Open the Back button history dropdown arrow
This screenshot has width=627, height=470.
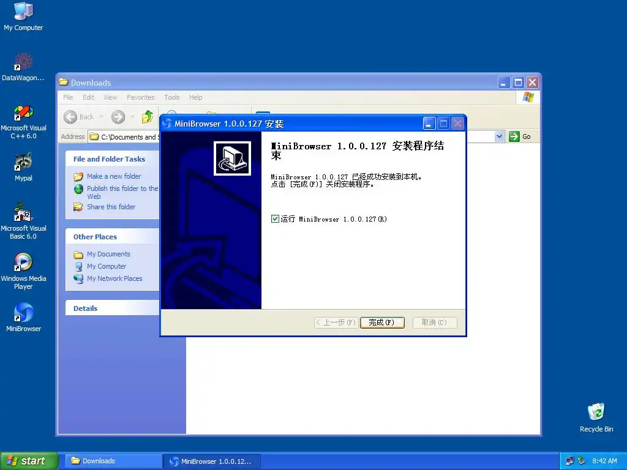[101, 117]
